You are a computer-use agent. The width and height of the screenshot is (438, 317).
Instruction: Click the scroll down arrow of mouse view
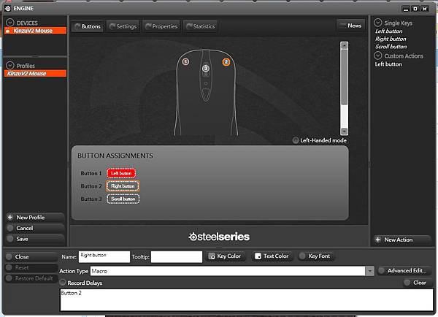tap(344, 131)
